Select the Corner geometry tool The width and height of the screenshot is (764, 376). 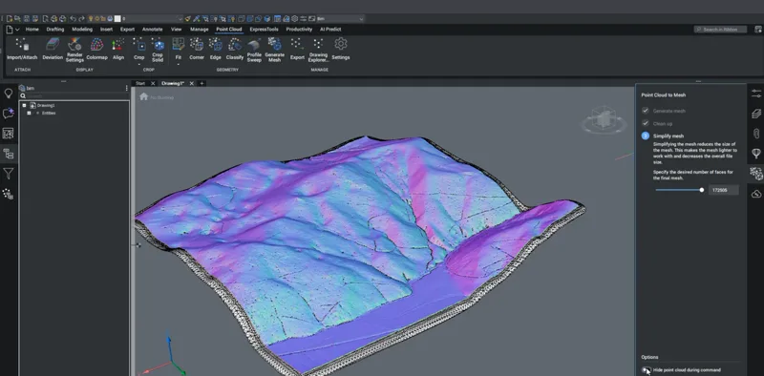[x=197, y=50]
